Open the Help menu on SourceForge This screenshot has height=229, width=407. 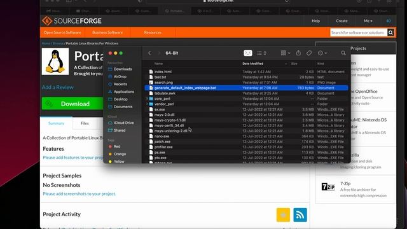pyautogui.click(x=315, y=21)
